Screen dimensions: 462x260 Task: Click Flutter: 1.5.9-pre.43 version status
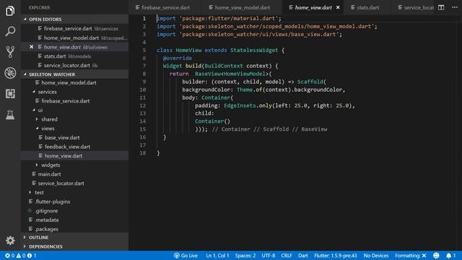click(335, 256)
